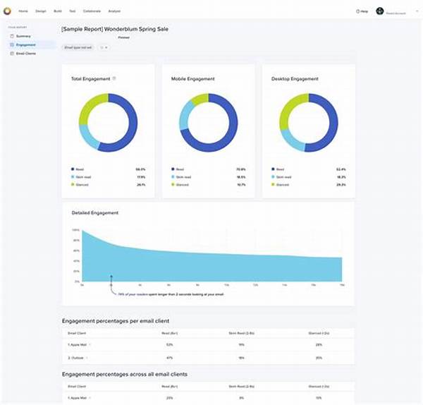The image size is (423, 405).
Task: Click the light-blue Skim read square under Desktop Engagement
Action: [273, 177]
